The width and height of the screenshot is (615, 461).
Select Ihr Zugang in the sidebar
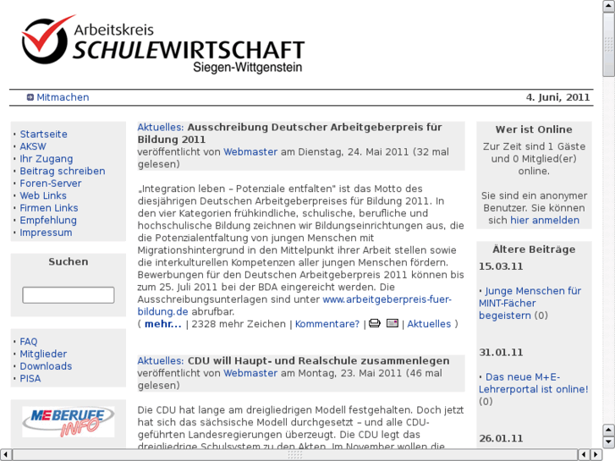tap(47, 159)
